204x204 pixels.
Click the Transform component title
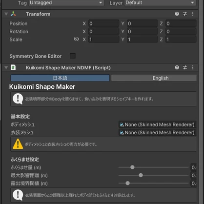[x=38, y=14]
